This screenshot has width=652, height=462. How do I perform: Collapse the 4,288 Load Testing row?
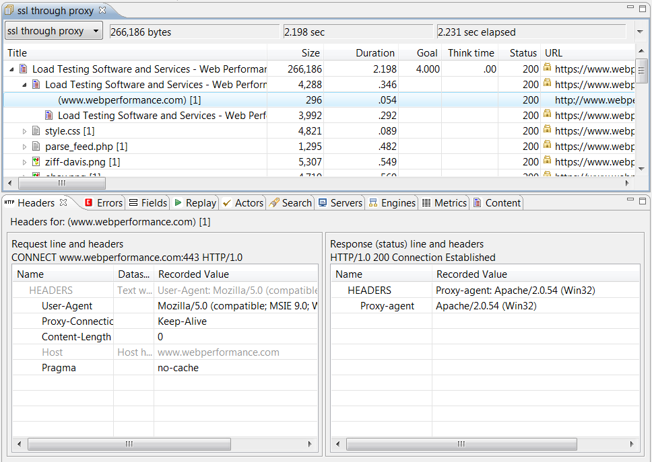24,85
